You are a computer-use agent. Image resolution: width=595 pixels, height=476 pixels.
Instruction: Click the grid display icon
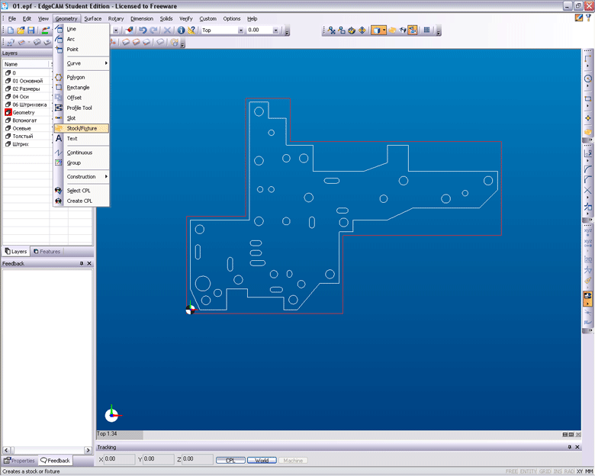point(426,31)
